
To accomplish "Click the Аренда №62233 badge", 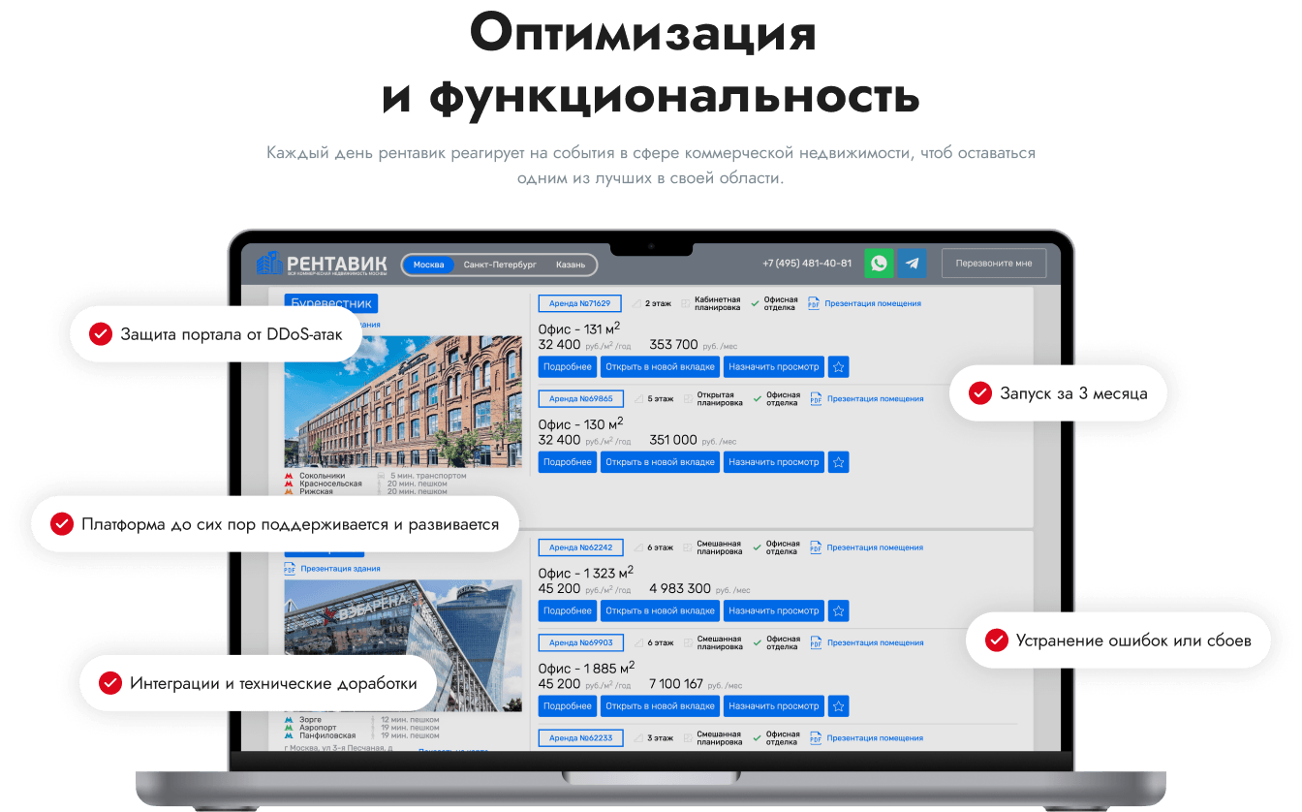I will (580, 737).
